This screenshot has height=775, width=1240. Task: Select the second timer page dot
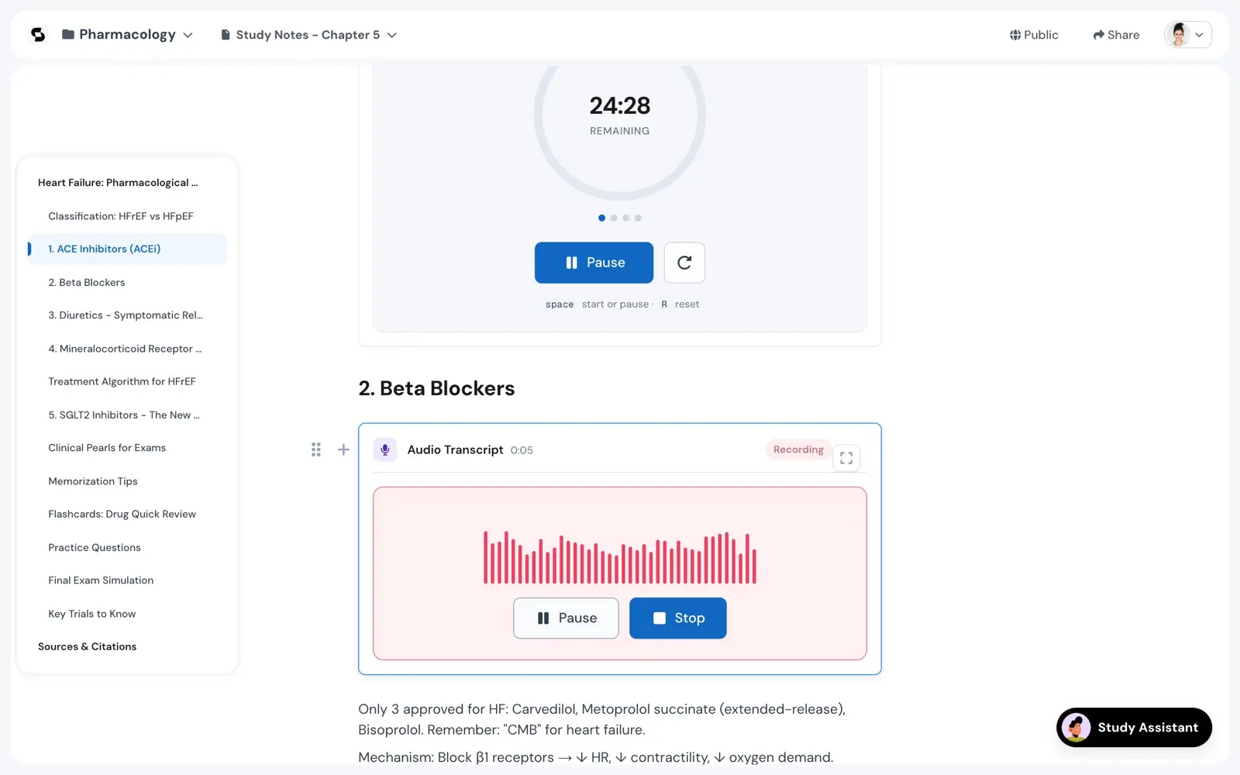point(614,218)
